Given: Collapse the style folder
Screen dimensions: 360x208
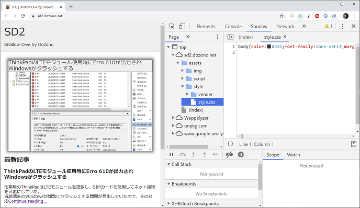Looking at the screenshot, I should click(x=183, y=86).
